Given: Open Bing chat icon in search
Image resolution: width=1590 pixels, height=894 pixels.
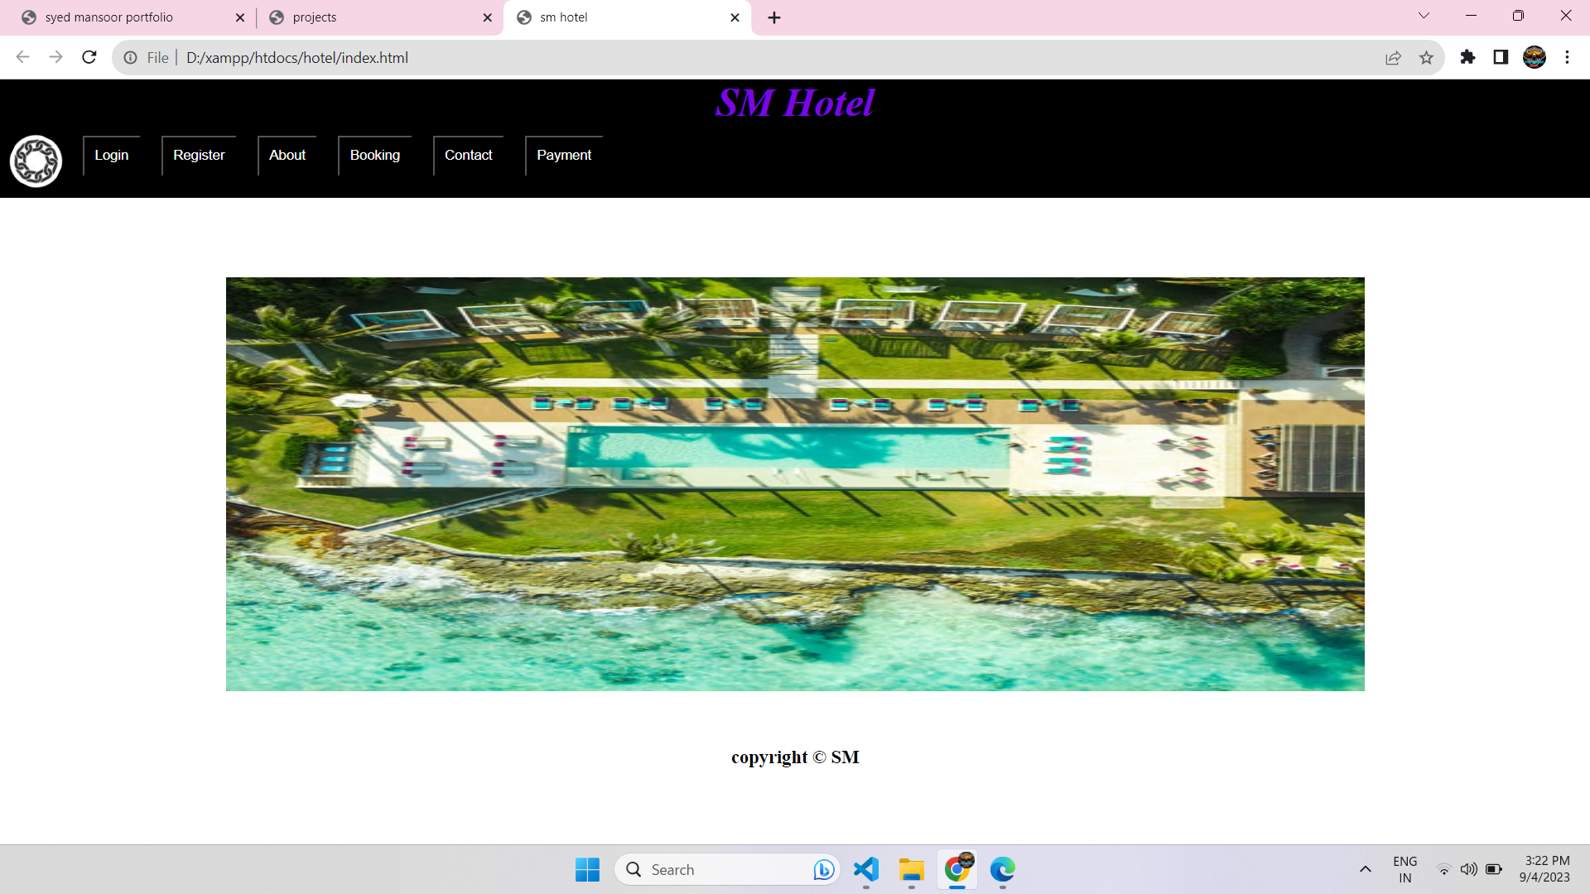Looking at the screenshot, I should coord(823,869).
